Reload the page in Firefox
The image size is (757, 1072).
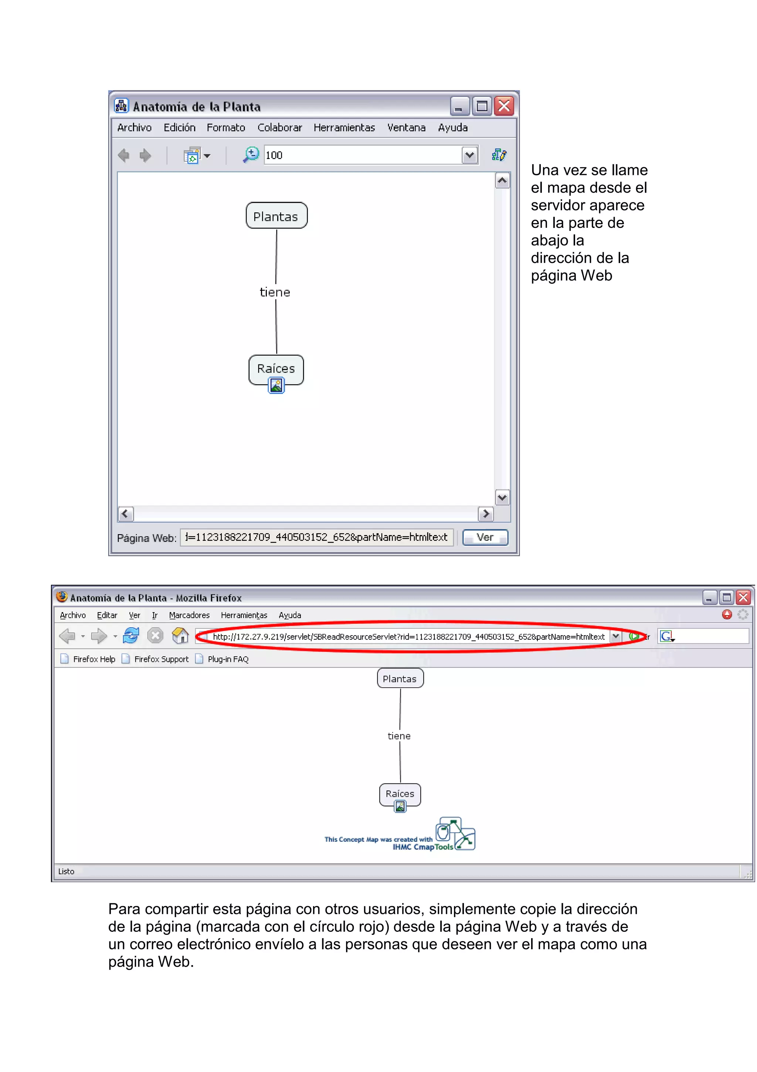(x=131, y=636)
